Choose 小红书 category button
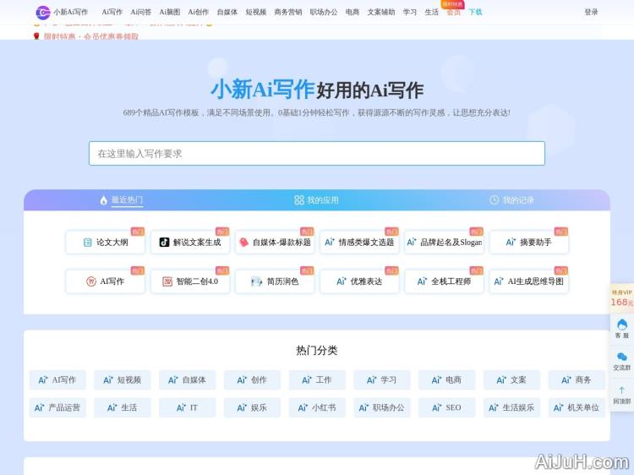The height and width of the screenshot is (475, 634). [317, 407]
